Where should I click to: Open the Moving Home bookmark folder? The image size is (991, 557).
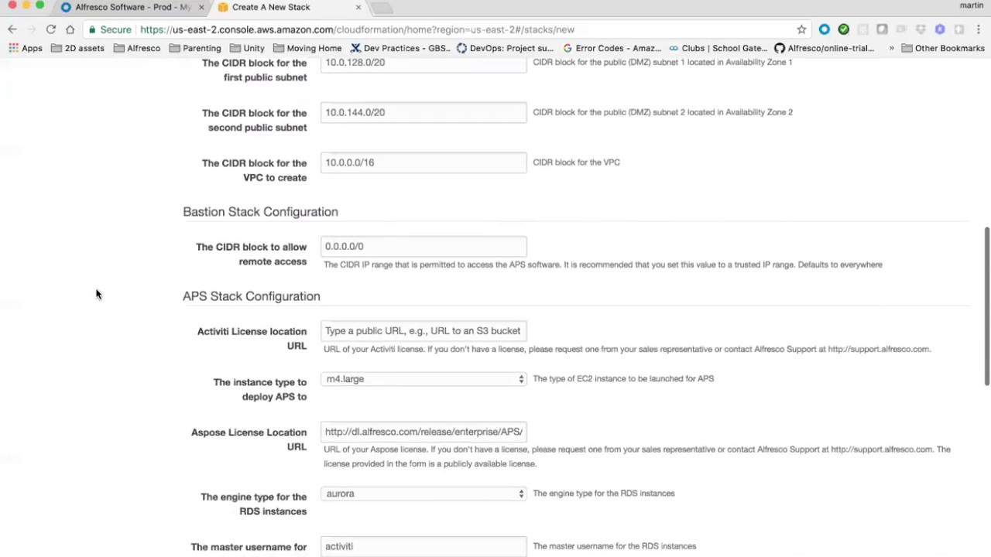(x=307, y=48)
